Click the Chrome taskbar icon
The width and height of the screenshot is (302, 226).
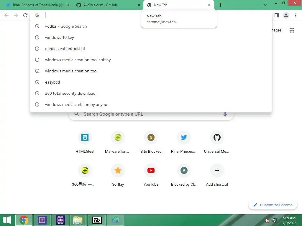(24, 220)
